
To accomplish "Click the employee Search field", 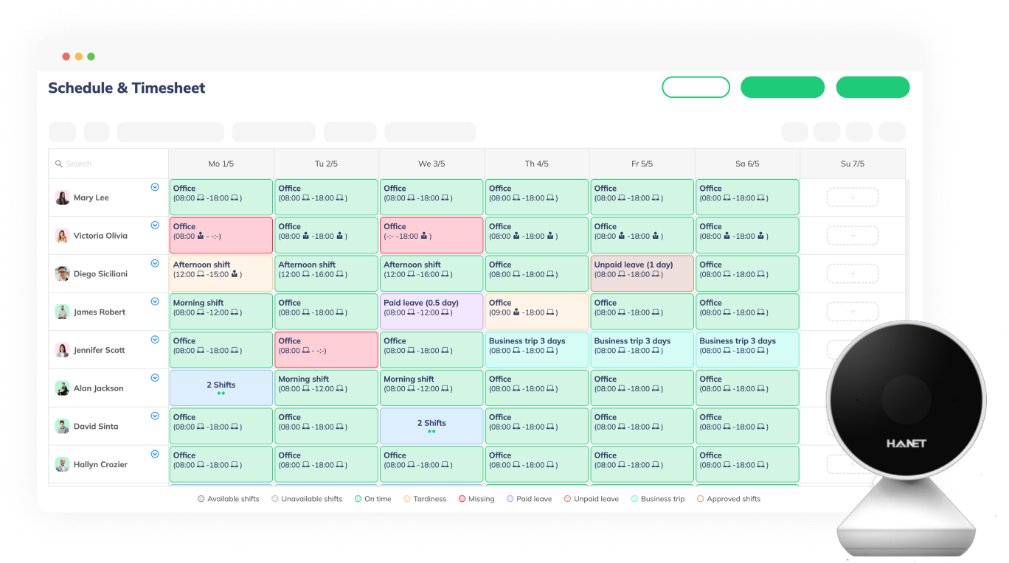I will [111, 164].
